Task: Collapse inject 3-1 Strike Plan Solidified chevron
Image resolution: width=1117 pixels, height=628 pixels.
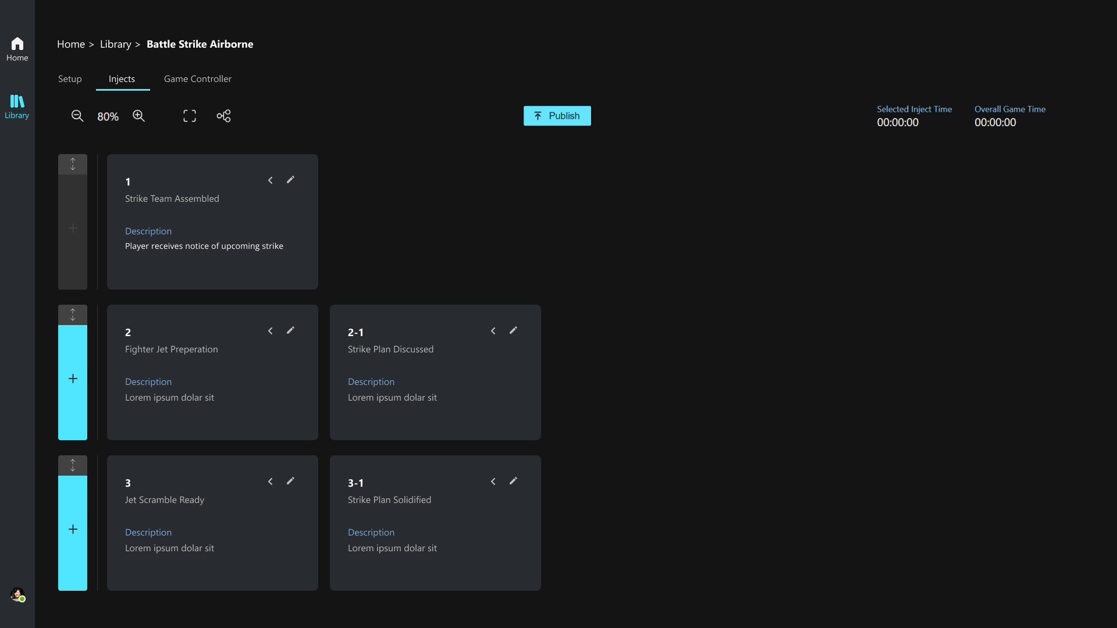Action: point(493,481)
